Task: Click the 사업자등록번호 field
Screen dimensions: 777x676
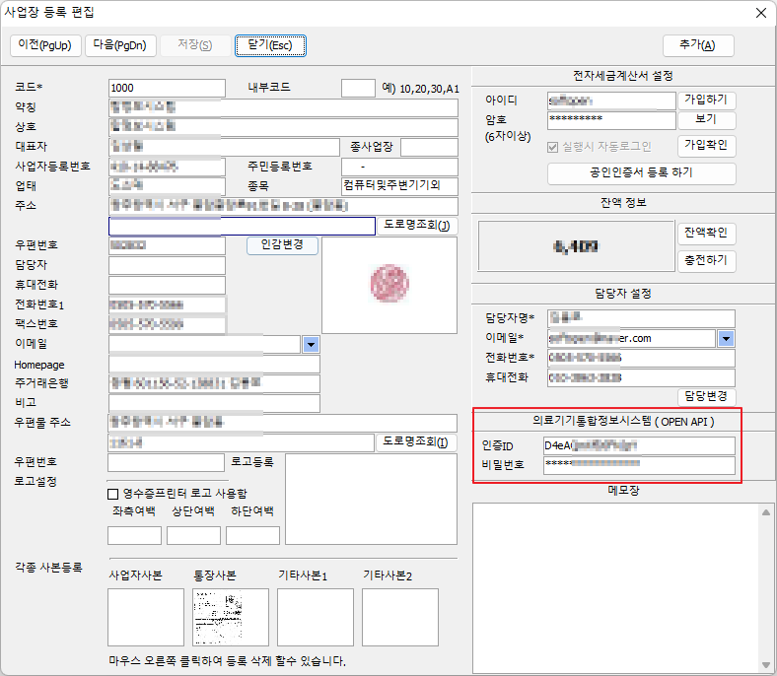Action: pos(167,168)
